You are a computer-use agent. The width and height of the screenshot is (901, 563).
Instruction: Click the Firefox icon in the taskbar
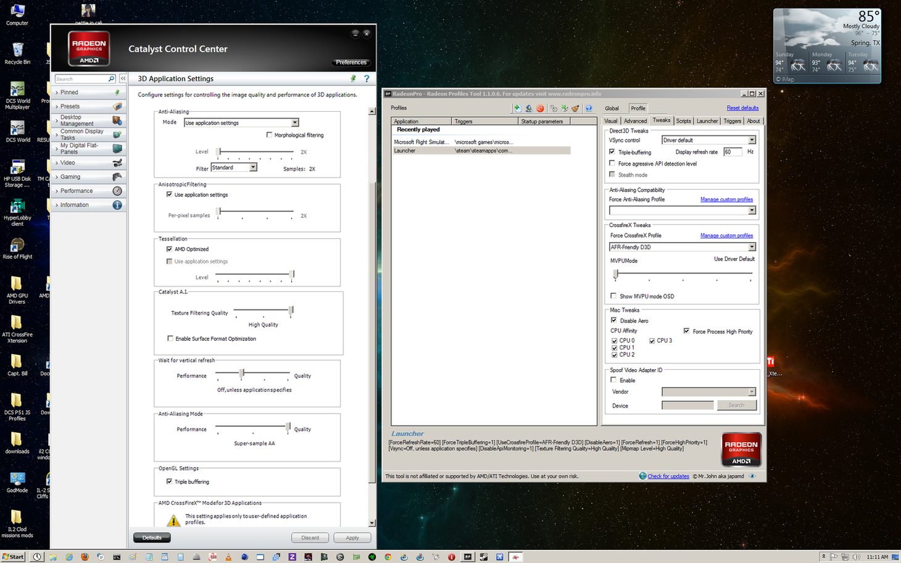[85, 557]
